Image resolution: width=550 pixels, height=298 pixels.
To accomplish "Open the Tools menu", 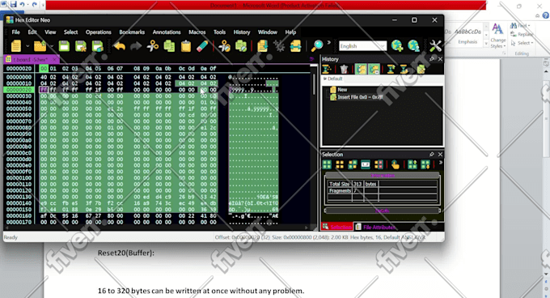I will (x=219, y=32).
